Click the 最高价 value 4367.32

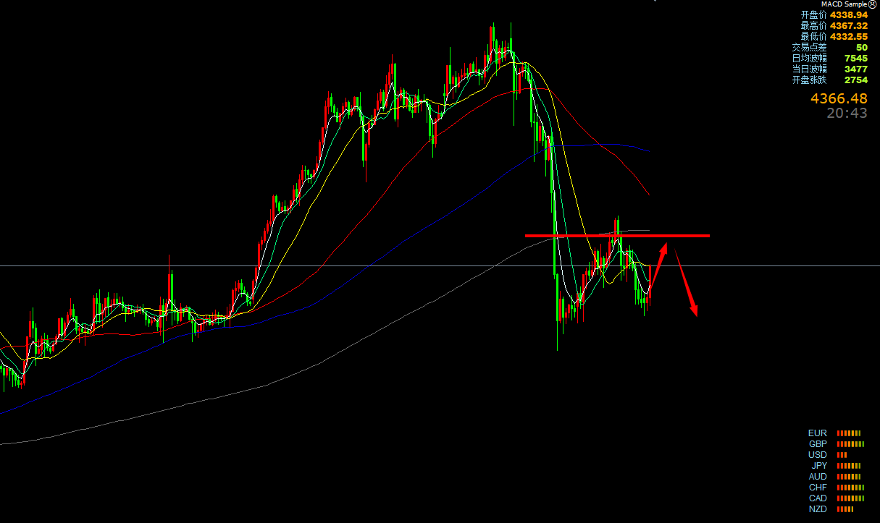848,25
